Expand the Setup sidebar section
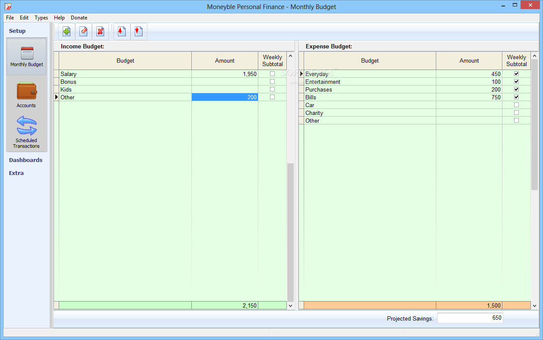 pos(17,31)
